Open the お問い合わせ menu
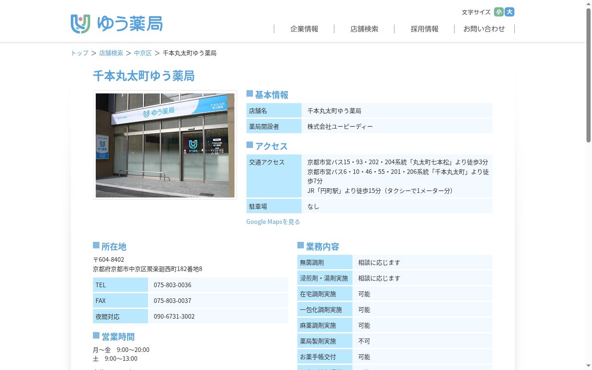The image size is (592, 370). [x=484, y=29]
